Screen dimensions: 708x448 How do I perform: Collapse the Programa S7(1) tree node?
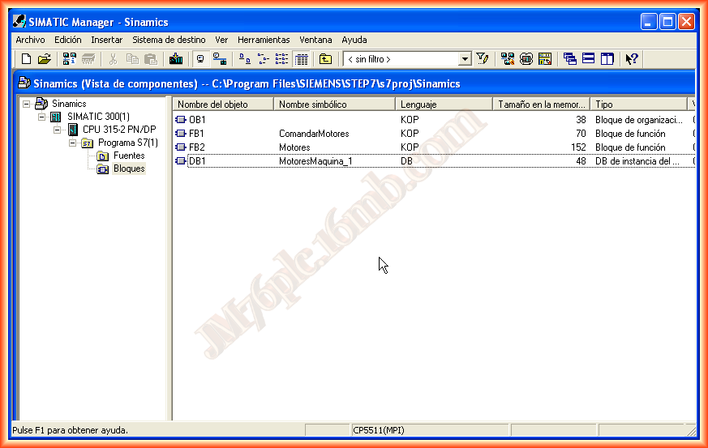coord(73,143)
